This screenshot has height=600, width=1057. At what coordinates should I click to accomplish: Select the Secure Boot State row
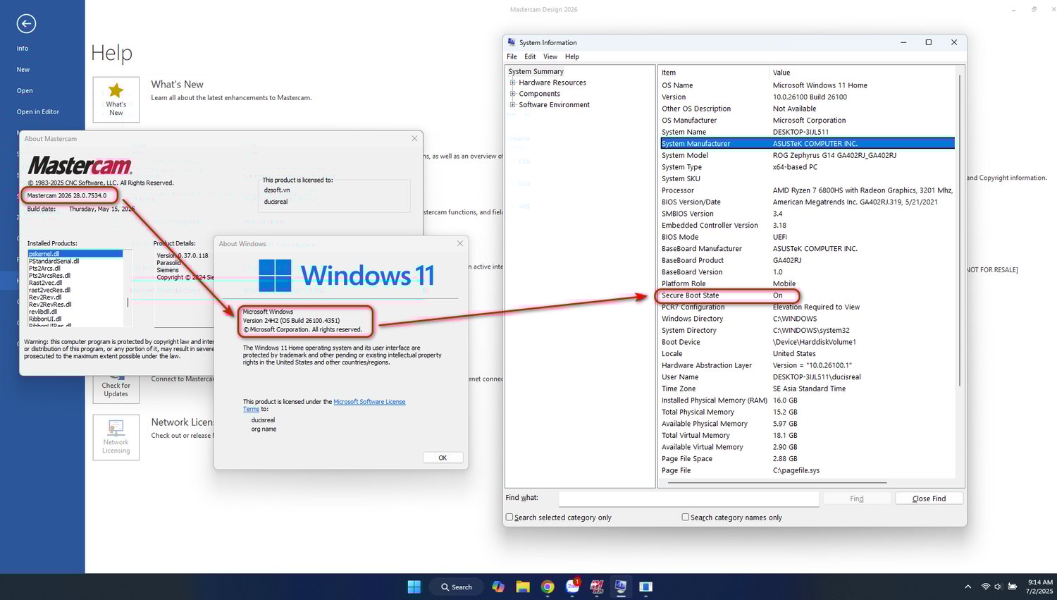click(808, 295)
